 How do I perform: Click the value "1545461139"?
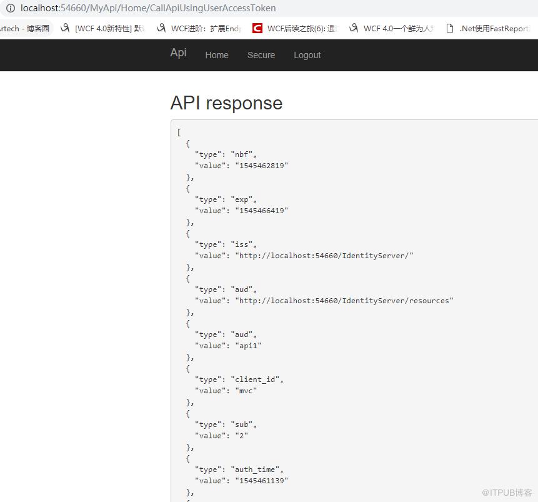pos(261,481)
